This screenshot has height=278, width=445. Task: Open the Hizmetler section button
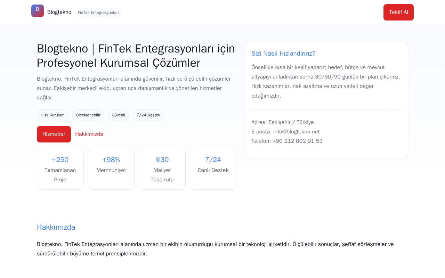[54, 134]
